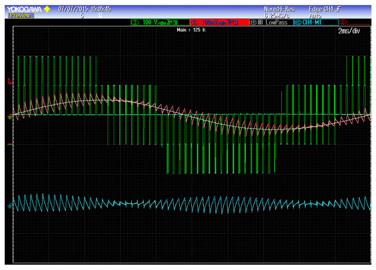The width and height of the screenshot is (376, 270).
Task: Click the Main : 125 k record length label
Action: pyautogui.click(x=191, y=30)
